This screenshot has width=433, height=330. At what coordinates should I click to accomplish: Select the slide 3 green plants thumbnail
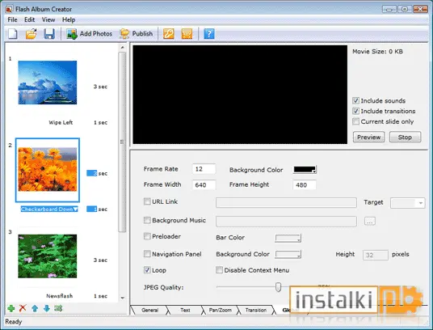tap(48, 256)
